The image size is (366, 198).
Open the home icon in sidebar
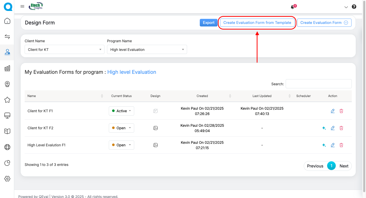[7, 21]
